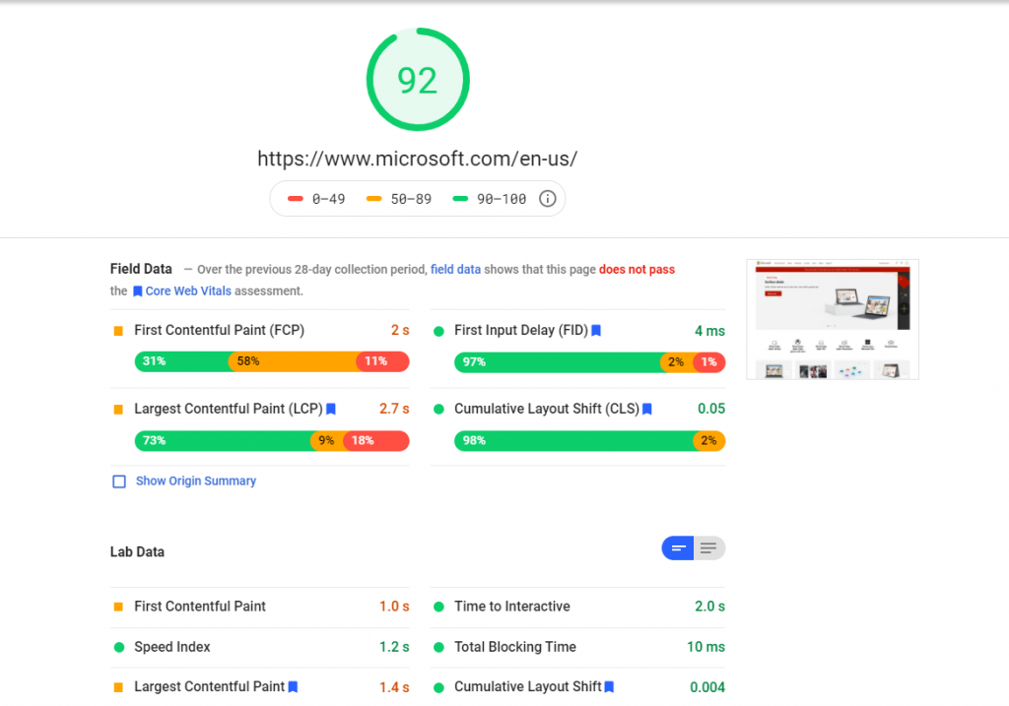Open the Microsoft page screenshot thumbnail

tap(833, 320)
